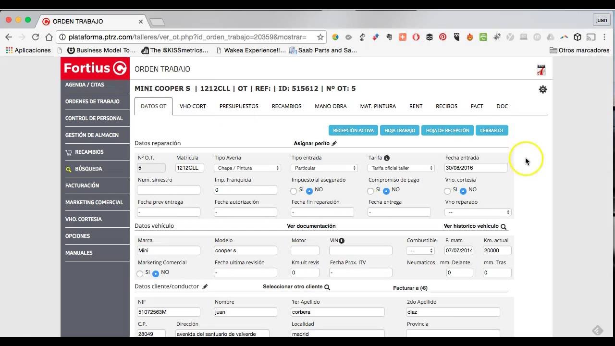Open the Ver documentación link
This screenshot has width=615, height=346.
click(311, 226)
